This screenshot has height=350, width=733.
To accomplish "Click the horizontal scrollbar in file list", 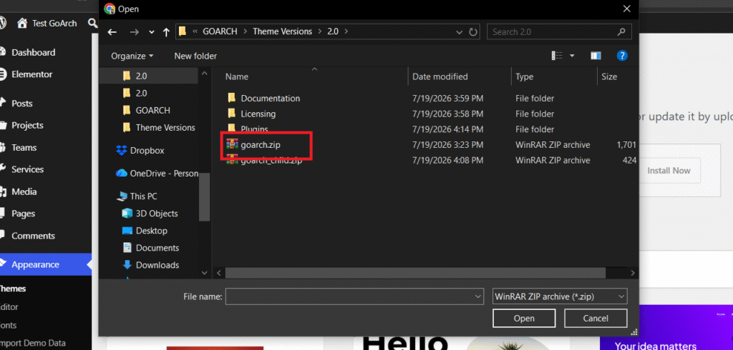I will (x=415, y=273).
